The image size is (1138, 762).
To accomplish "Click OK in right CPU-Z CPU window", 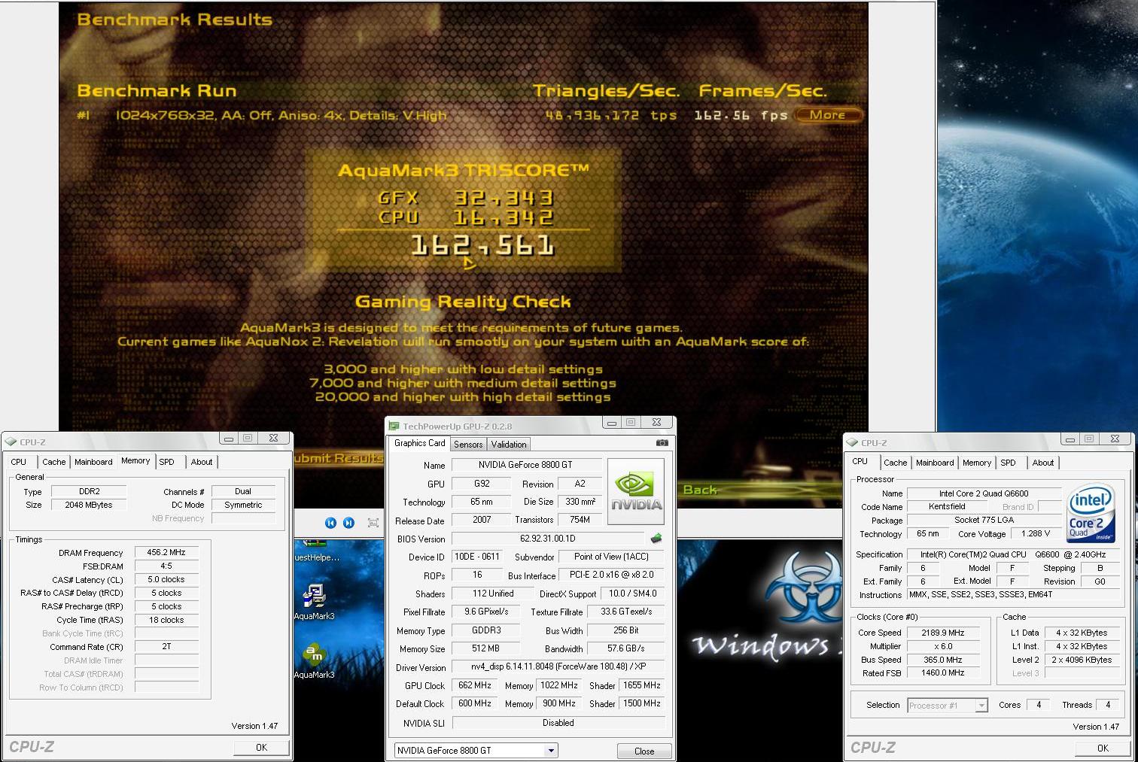I will 1103,748.
